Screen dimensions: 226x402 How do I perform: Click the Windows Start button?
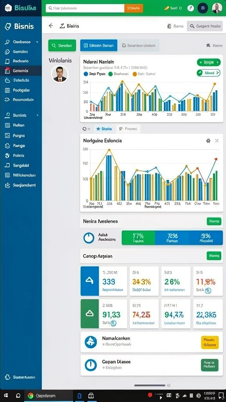click(6, 396)
